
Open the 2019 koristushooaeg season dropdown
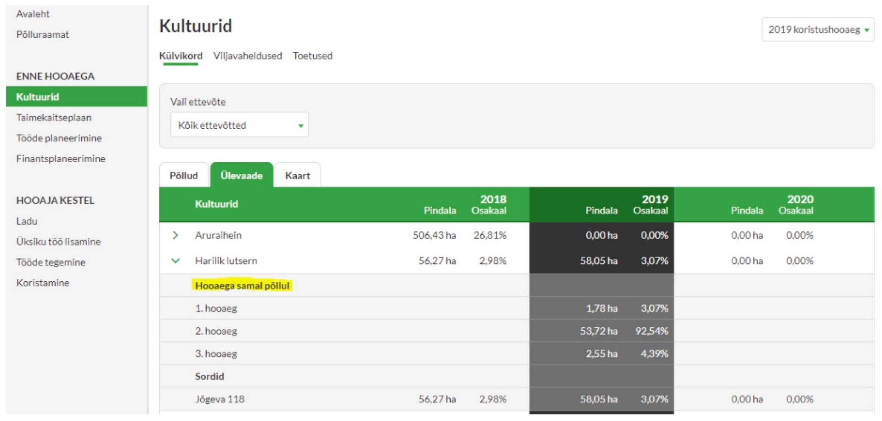click(x=818, y=30)
